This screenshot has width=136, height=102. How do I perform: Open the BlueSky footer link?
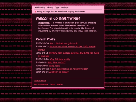[x=60, y=84]
